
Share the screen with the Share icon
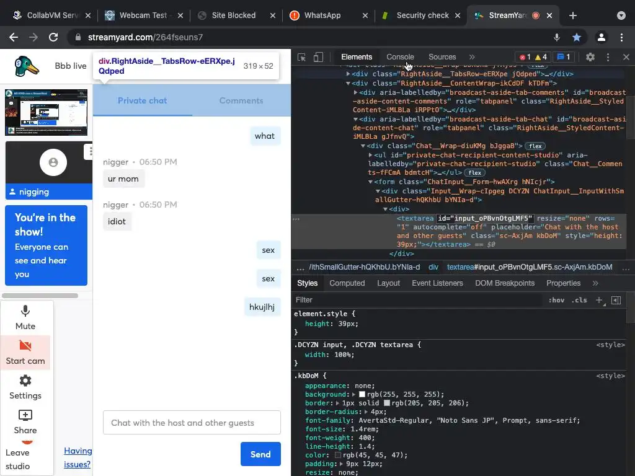pos(25,422)
